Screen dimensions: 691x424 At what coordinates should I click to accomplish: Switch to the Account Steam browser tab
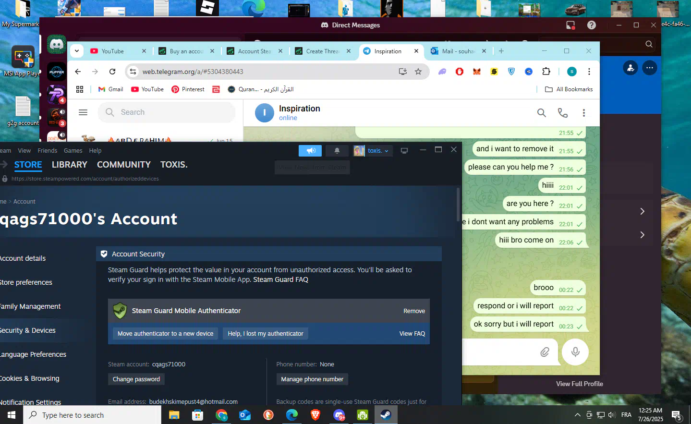click(255, 51)
